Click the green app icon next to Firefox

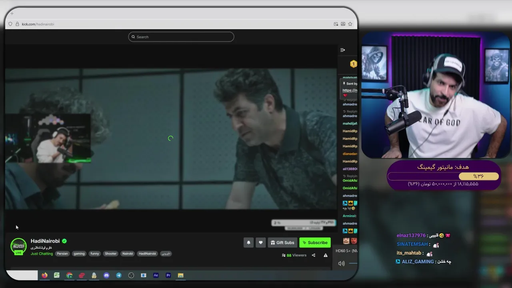point(57,275)
